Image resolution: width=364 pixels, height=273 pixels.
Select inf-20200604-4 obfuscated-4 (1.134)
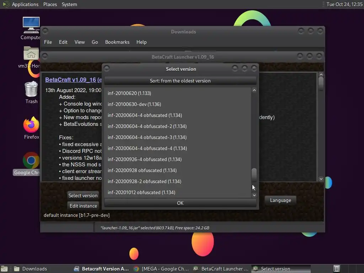[178, 148]
